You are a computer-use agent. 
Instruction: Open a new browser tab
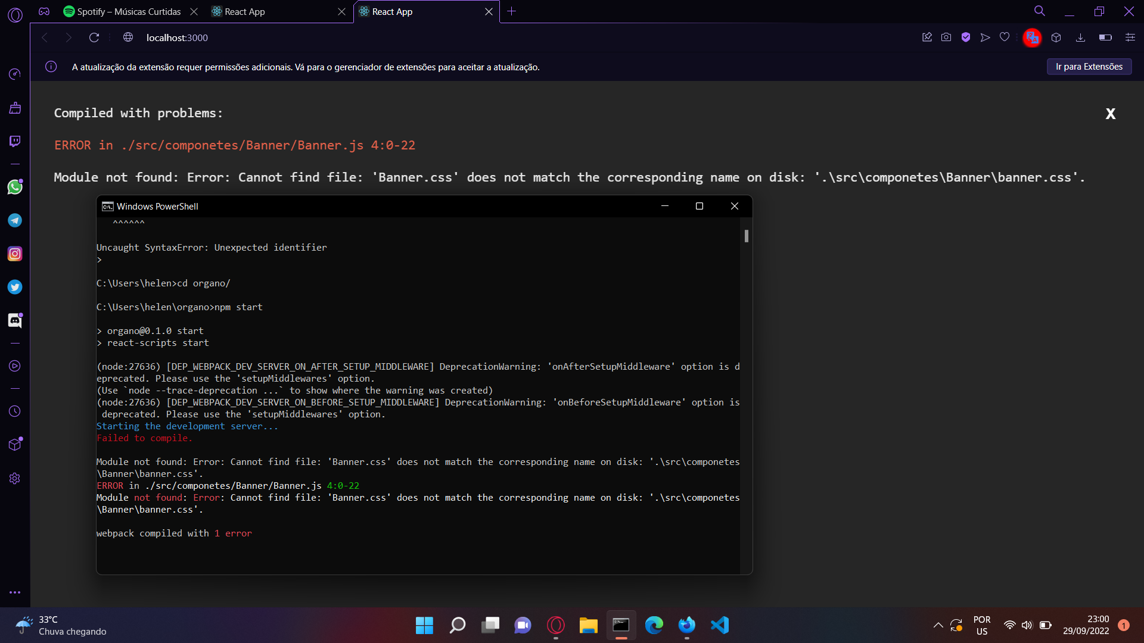pos(511,11)
